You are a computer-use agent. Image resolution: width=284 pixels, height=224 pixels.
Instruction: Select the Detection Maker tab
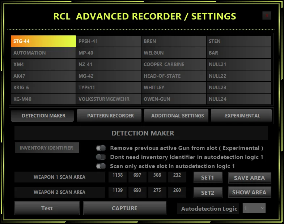click(x=43, y=116)
